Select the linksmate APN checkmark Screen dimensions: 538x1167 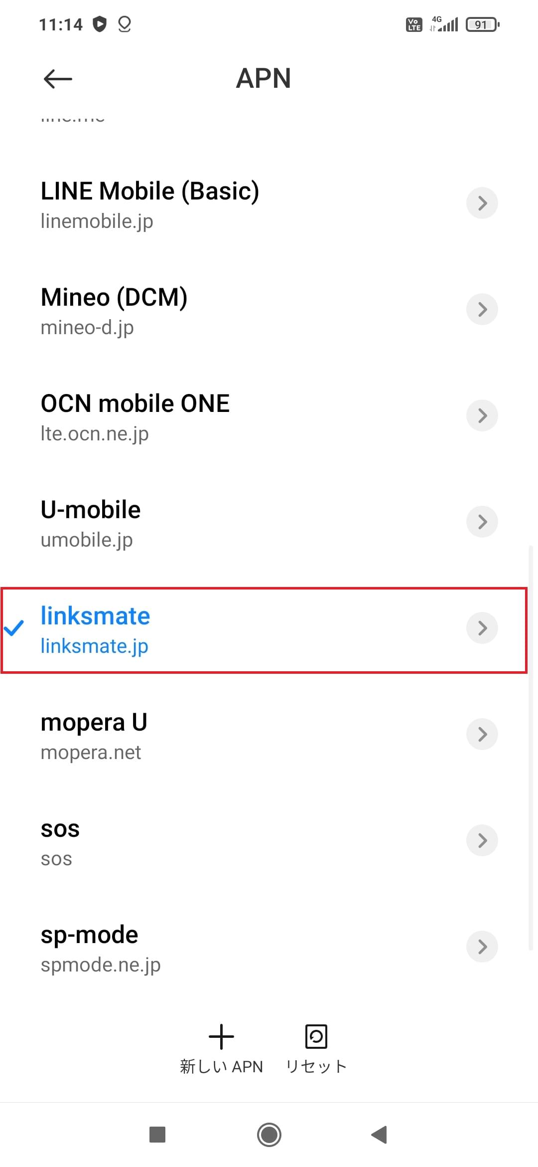[x=14, y=628]
